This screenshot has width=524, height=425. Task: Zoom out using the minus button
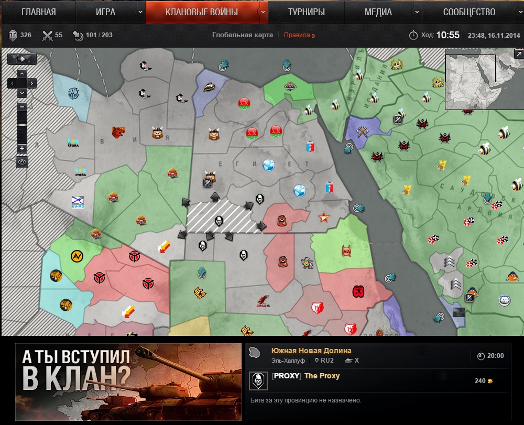[21, 107]
